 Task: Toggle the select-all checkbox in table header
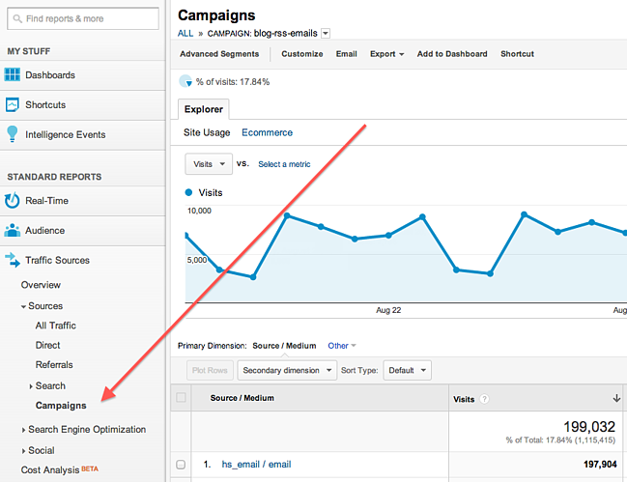[x=181, y=397]
